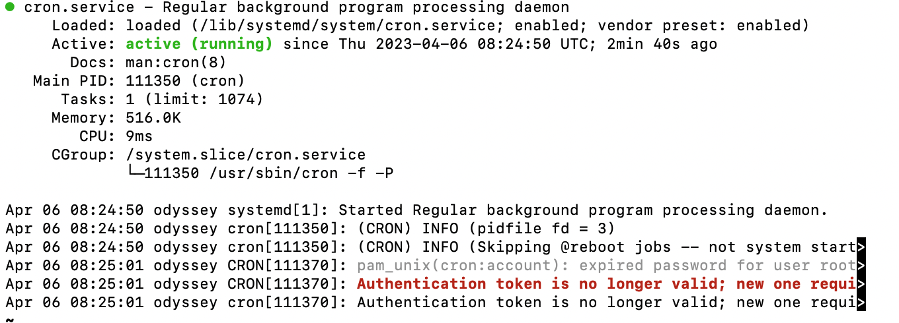Click the truncation arrow on the last log line
Viewport: 899px width, 323px height.
point(861,303)
